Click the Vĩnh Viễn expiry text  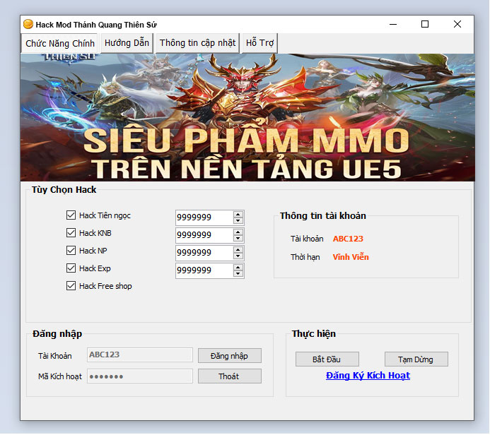pyautogui.click(x=351, y=257)
